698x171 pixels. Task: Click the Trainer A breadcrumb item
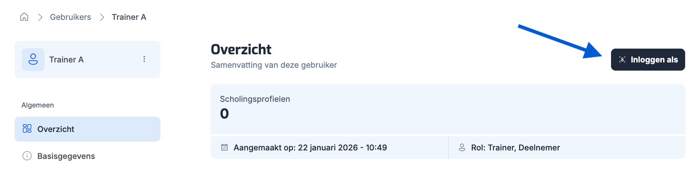pos(129,17)
